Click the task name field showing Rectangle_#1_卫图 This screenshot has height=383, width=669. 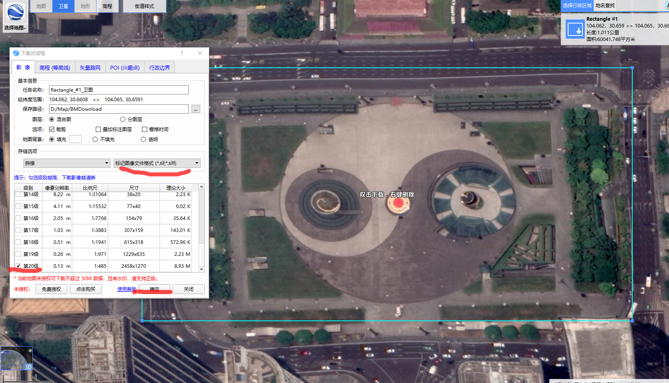118,90
